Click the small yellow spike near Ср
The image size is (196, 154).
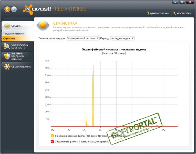87,121
